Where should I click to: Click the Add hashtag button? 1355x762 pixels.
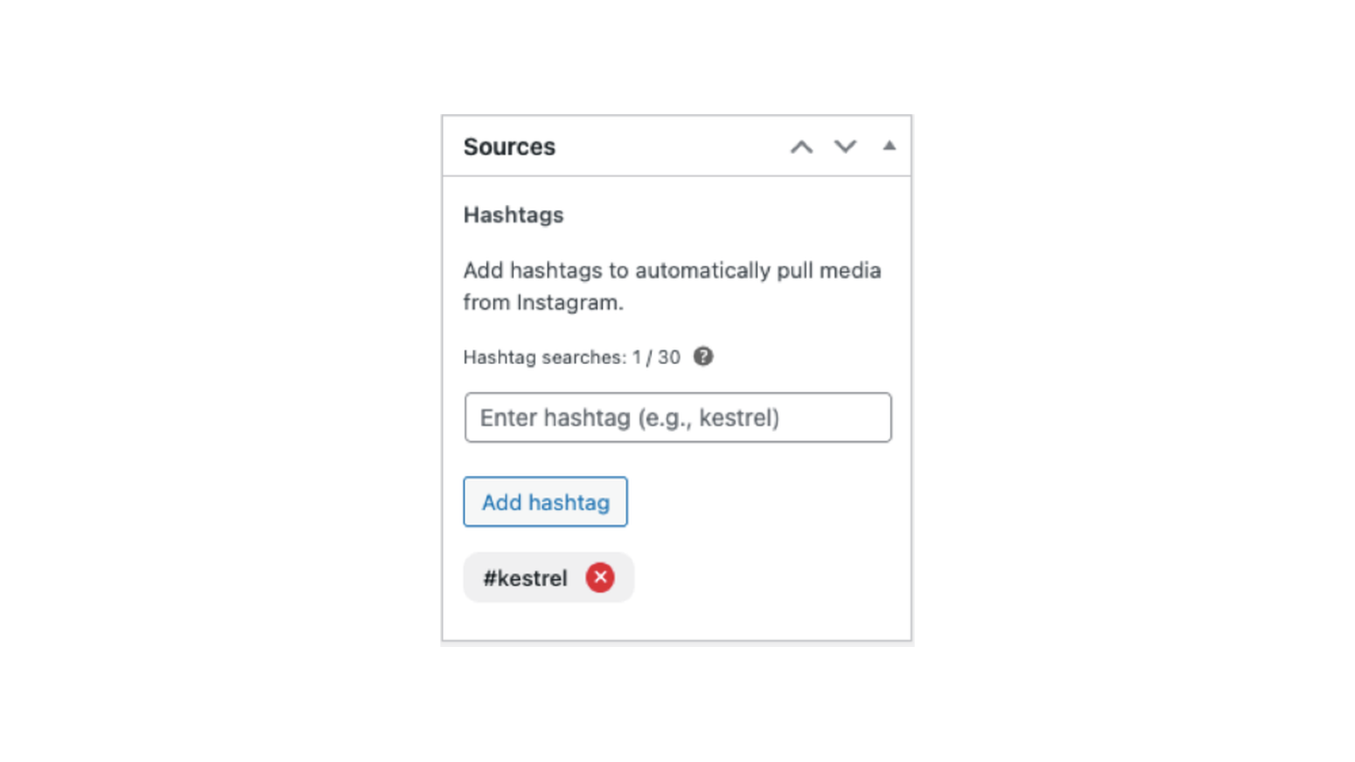click(x=545, y=502)
